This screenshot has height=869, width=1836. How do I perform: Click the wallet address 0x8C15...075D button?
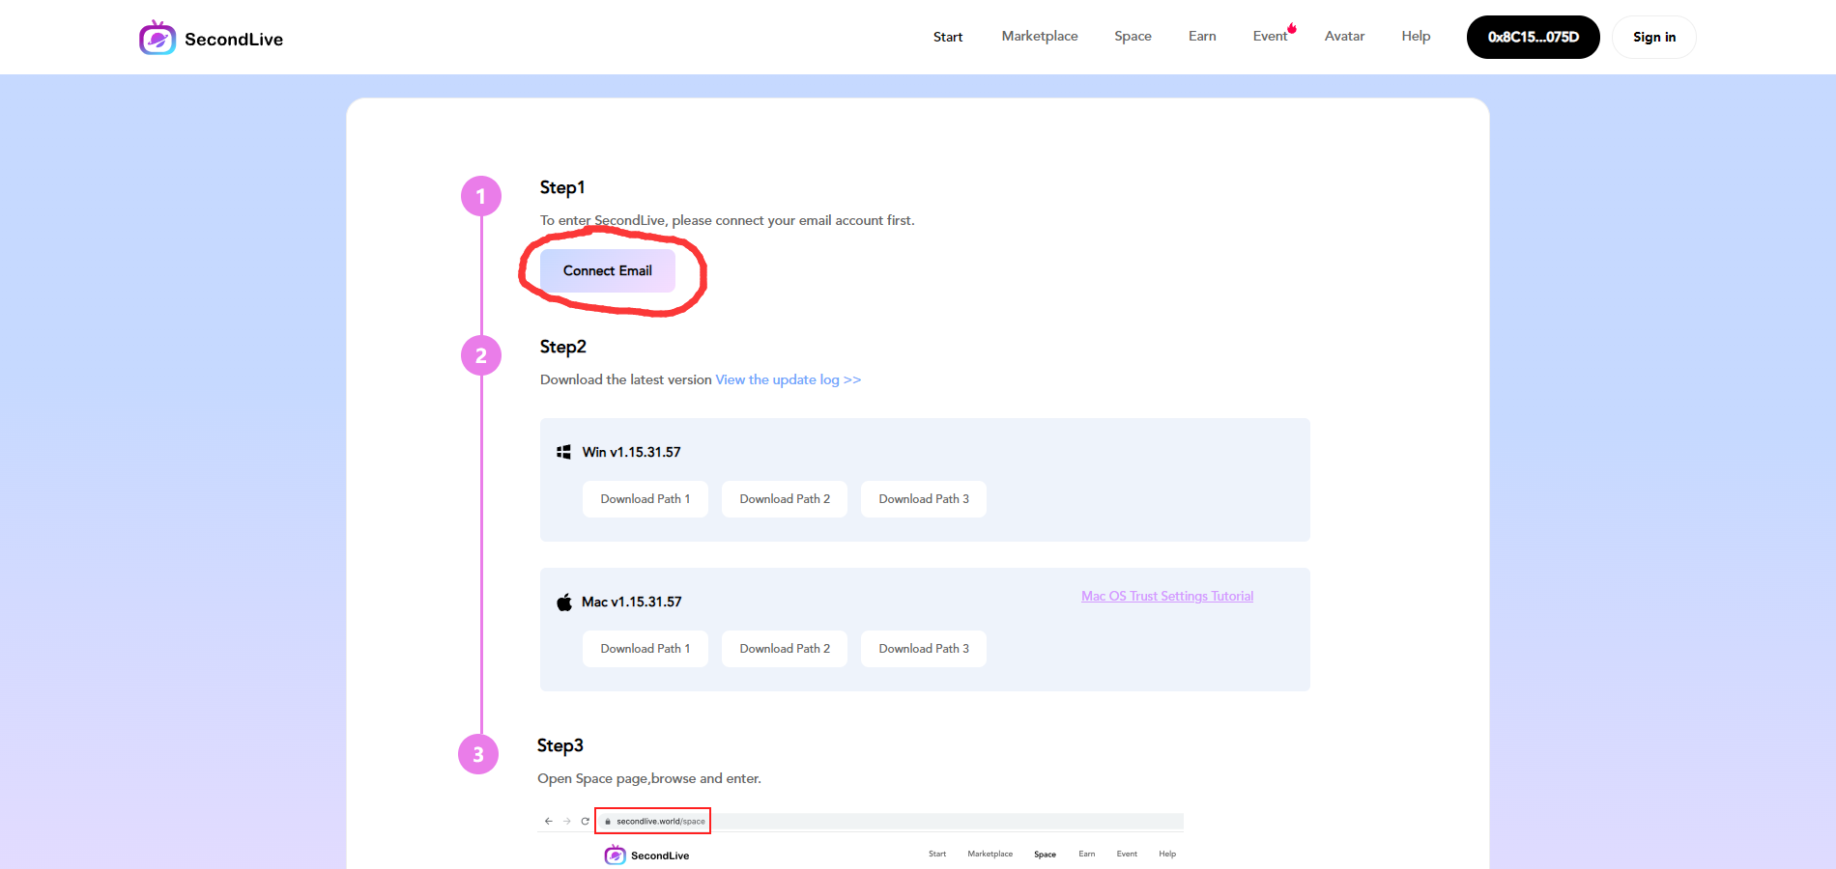(1533, 38)
